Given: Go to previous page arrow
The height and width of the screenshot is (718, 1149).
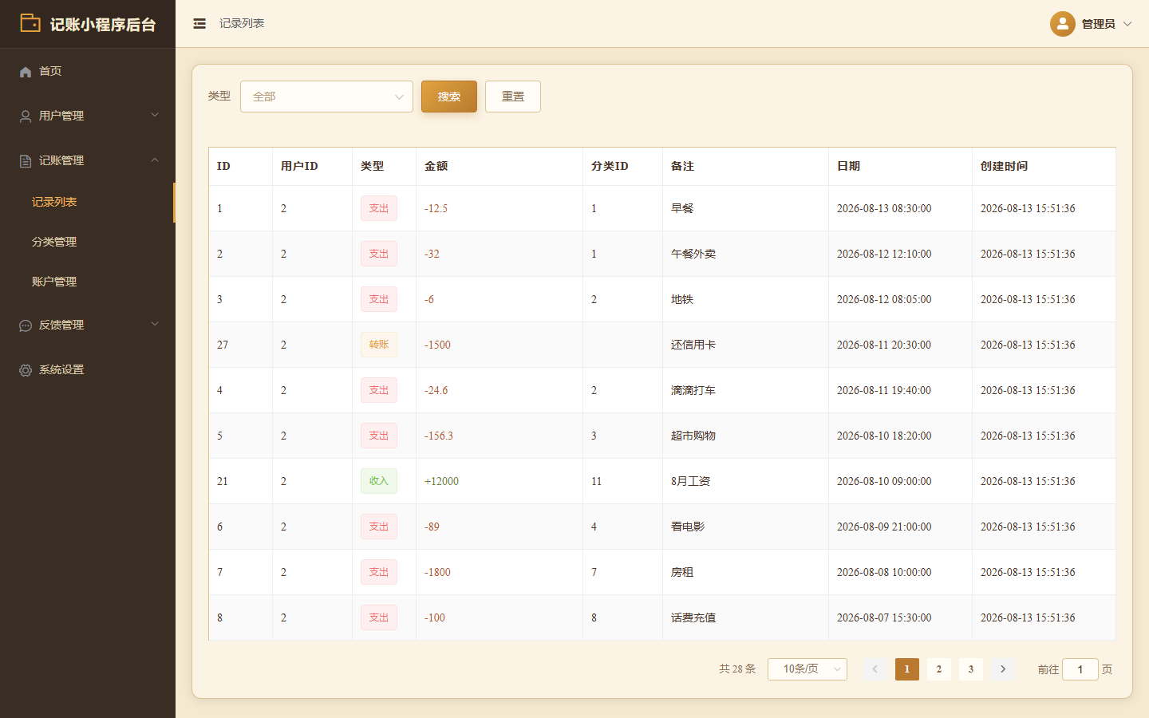Looking at the screenshot, I should click(x=875, y=669).
